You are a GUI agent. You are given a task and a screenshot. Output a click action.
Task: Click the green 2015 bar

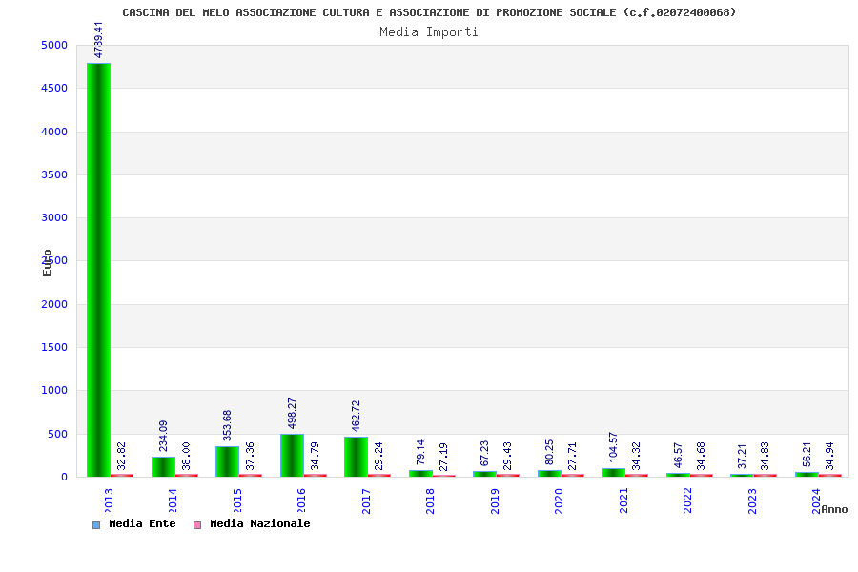tap(228, 461)
